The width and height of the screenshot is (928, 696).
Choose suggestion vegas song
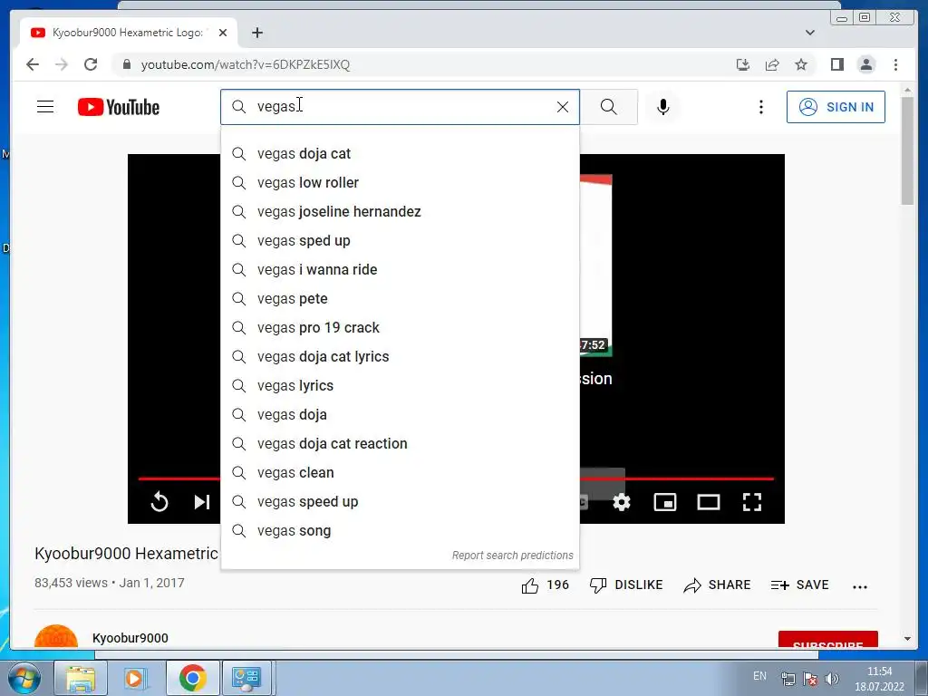click(x=400, y=531)
